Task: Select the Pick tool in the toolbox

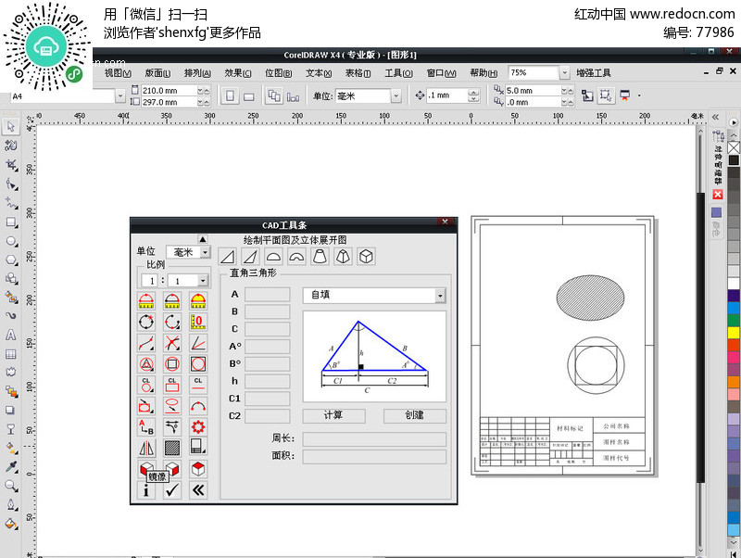Action: 11,127
